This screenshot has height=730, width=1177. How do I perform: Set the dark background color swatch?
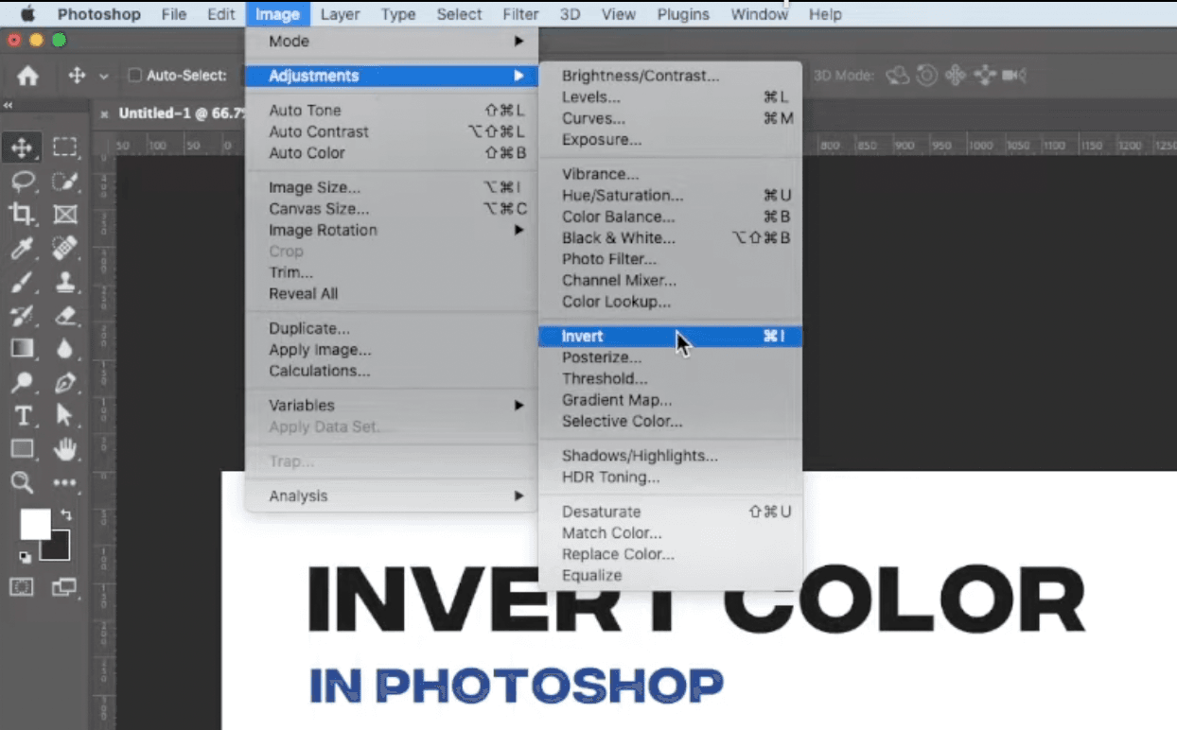pyautogui.click(x=57, y=547)
